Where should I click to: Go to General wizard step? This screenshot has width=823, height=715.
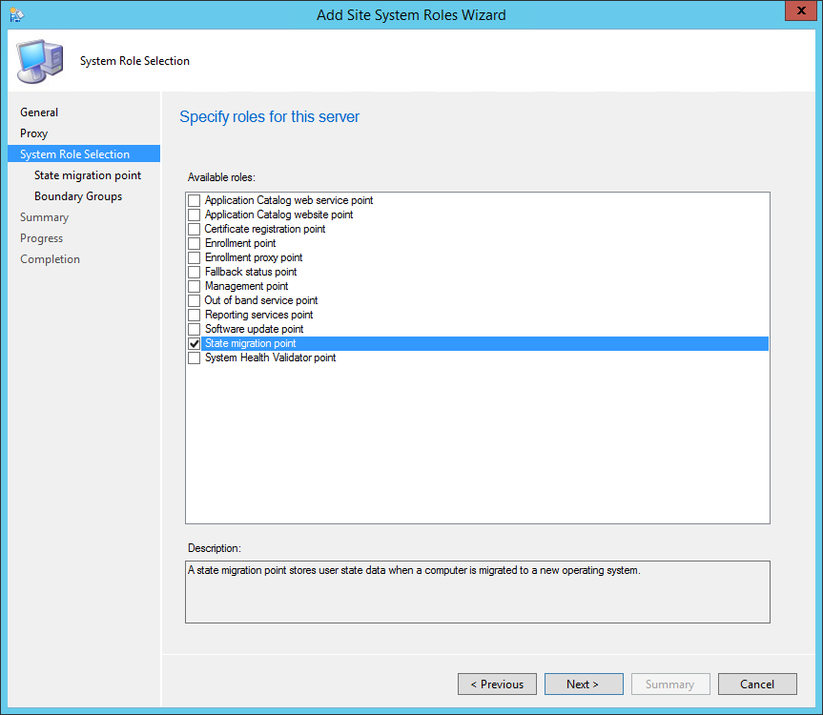pos(39,112)
